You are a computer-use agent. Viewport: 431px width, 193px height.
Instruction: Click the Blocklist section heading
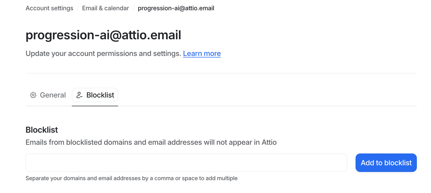(42, 130)
